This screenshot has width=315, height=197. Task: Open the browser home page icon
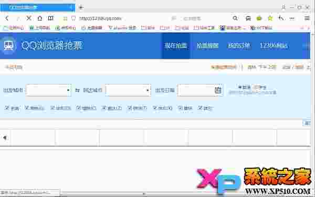coord(40,18)
